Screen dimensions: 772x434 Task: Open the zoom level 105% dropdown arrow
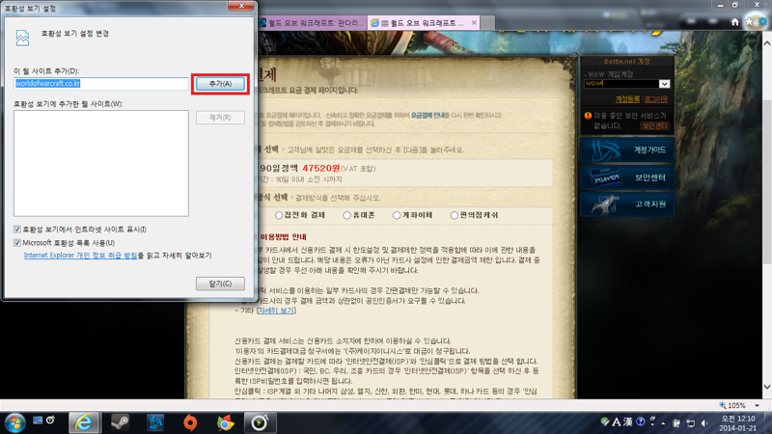[x=757, y=405]
